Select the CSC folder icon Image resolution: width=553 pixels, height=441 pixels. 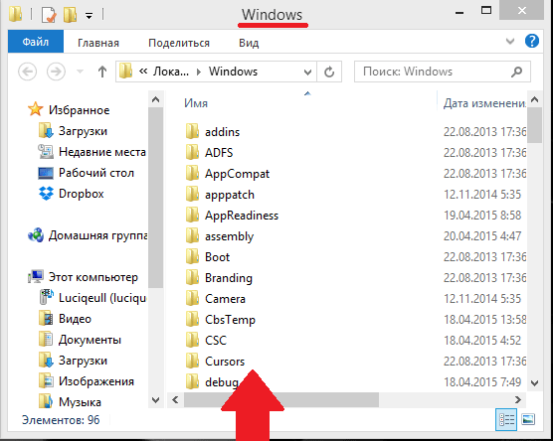coord(192,340)
